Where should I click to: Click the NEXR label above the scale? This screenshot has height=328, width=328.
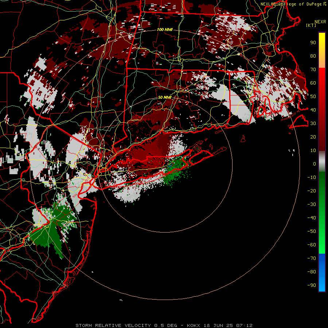320,22
